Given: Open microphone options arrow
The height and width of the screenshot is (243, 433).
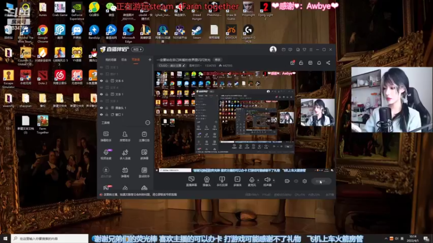Looking at the screenshot, I should [258, 180].
